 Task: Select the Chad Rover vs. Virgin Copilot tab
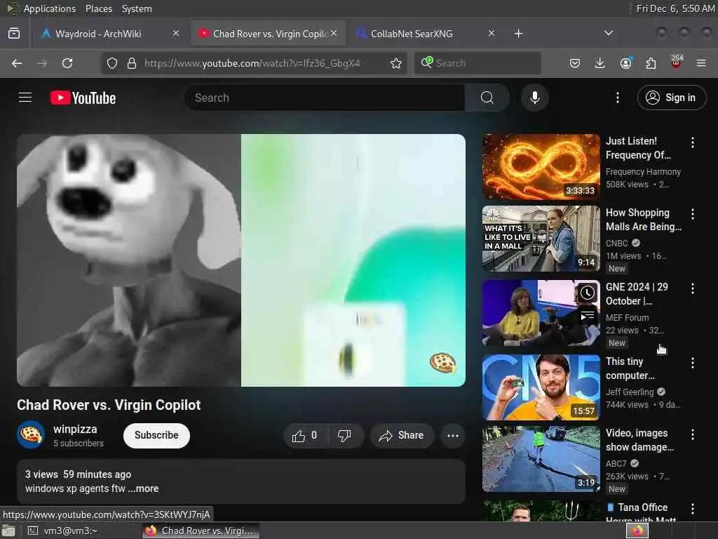[x=268, y=34]
